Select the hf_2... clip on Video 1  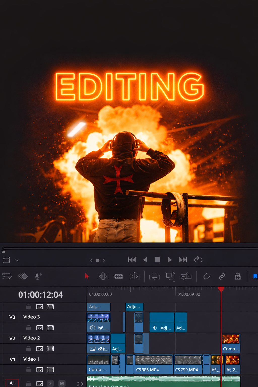click(x=232, y=364)
